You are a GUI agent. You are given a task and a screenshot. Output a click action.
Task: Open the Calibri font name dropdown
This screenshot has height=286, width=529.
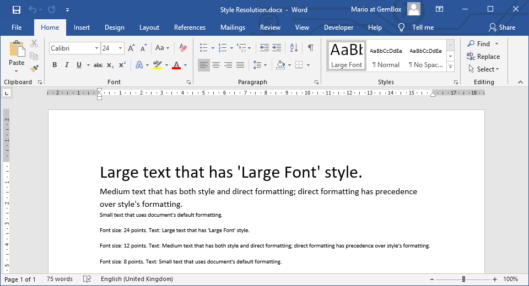96,48
